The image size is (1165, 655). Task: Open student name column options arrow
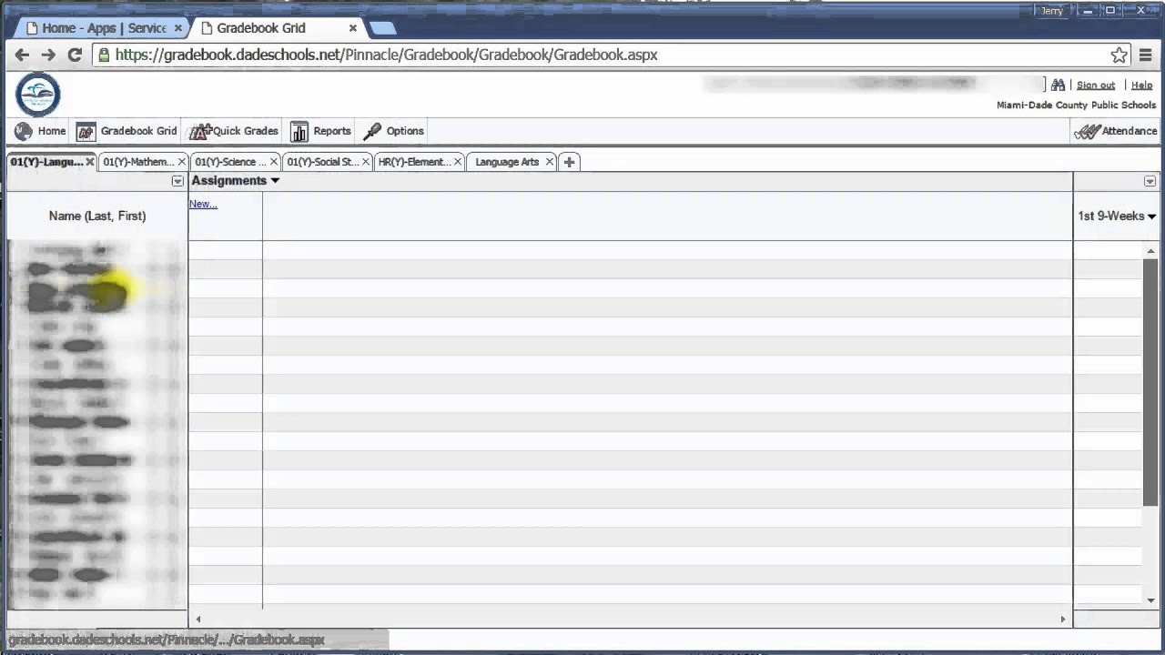[x=177, y=181]
